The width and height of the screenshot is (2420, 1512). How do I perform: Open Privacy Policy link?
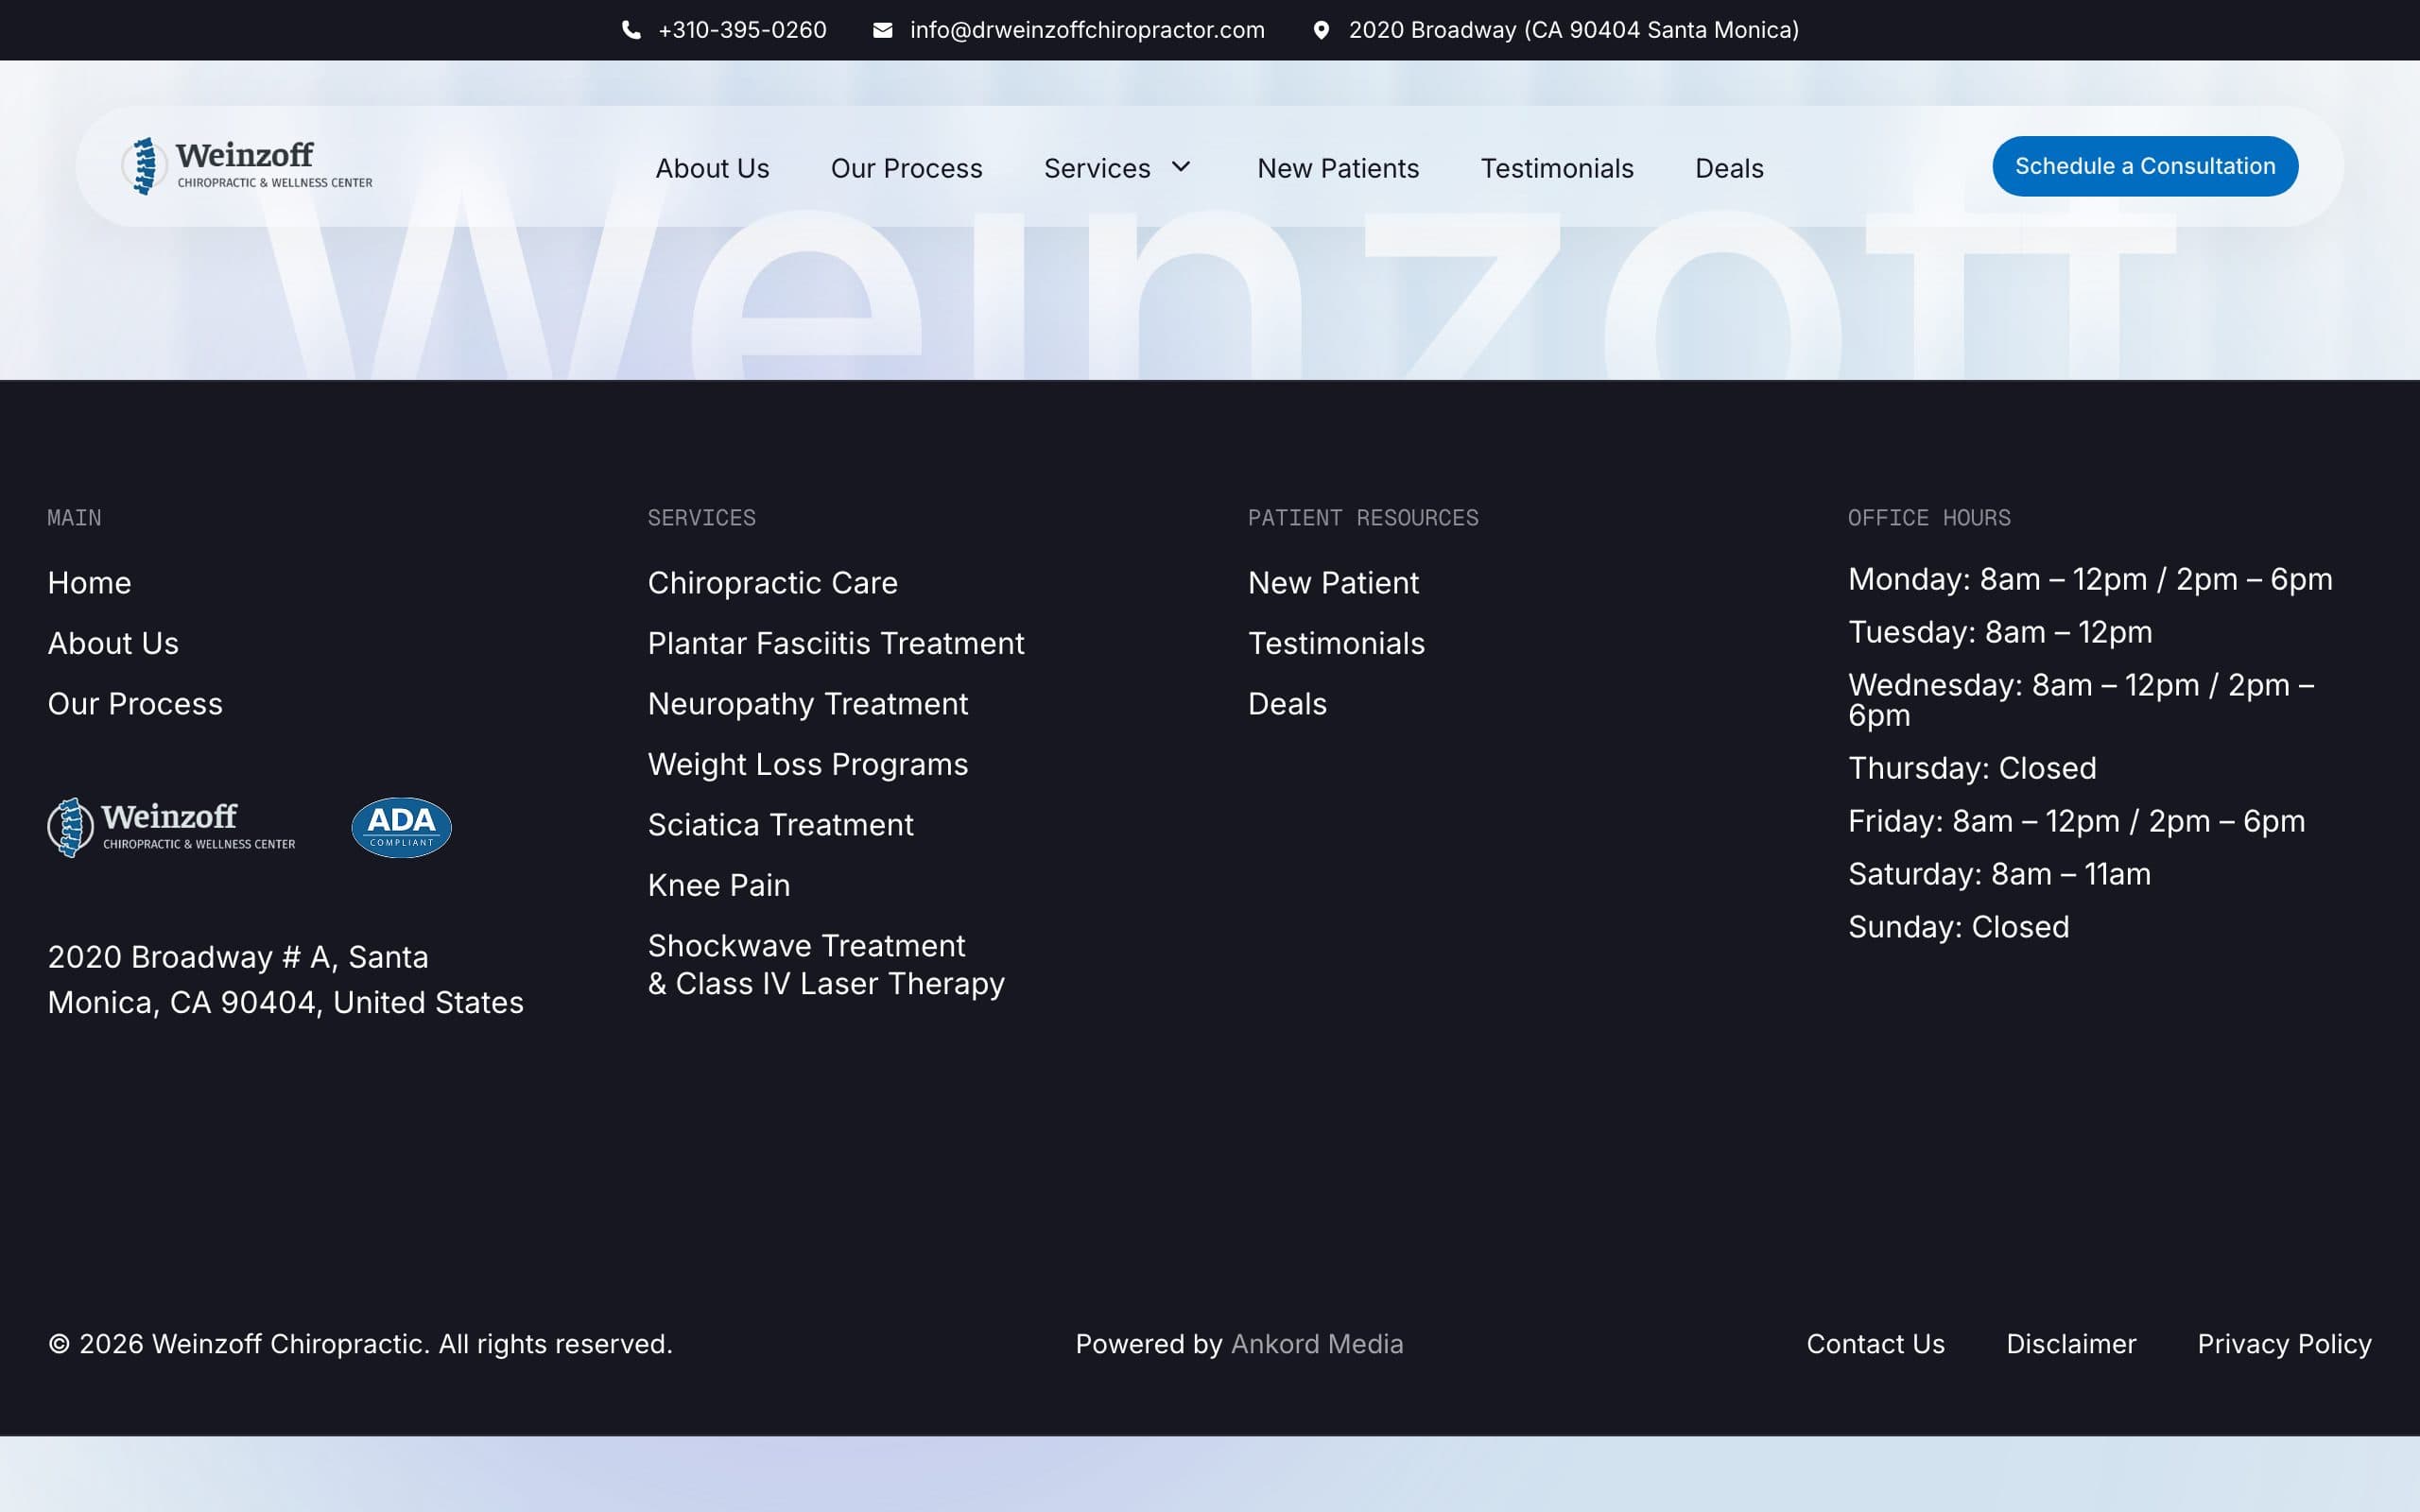[2284, 1344]
